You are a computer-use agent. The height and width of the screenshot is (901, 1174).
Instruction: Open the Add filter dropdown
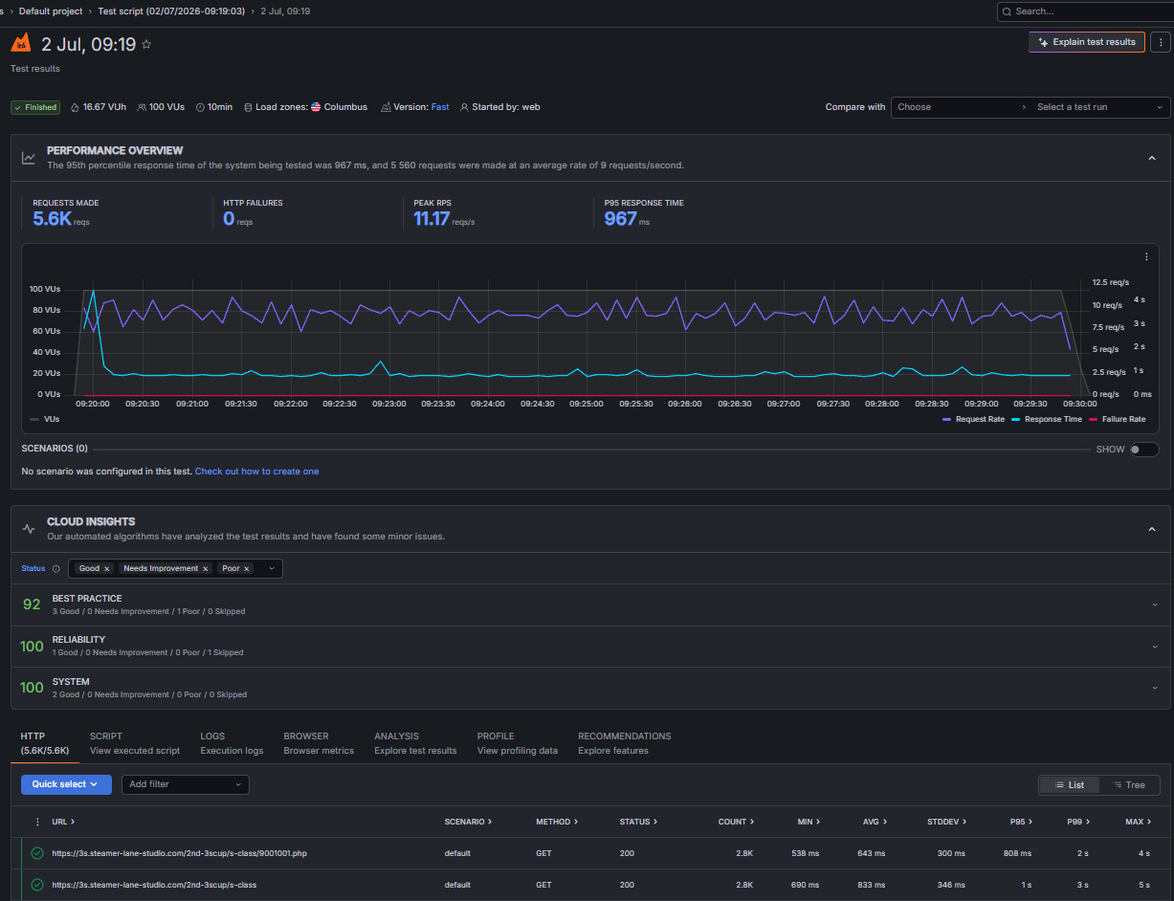[x=186, y=784]
